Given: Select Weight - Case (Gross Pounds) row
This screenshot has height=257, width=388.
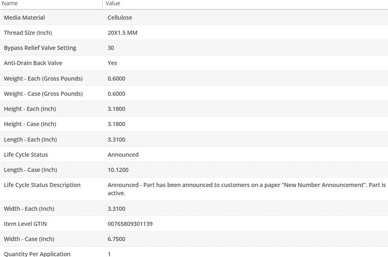Looking at the screenshot, I should pyautogui.click(x=43, y=94).
